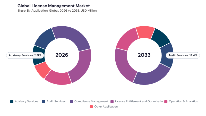Image resolution: width=206 pixels, height=116 pixels.
Task: Select pink Operation & Analytics slice in 2033 donut
Action: 127,39
